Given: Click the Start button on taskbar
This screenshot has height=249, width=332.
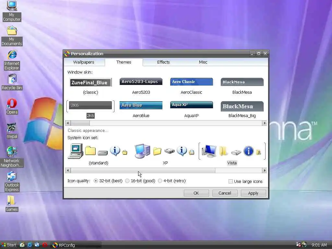Looking at the screenshot, I should 9,245.
